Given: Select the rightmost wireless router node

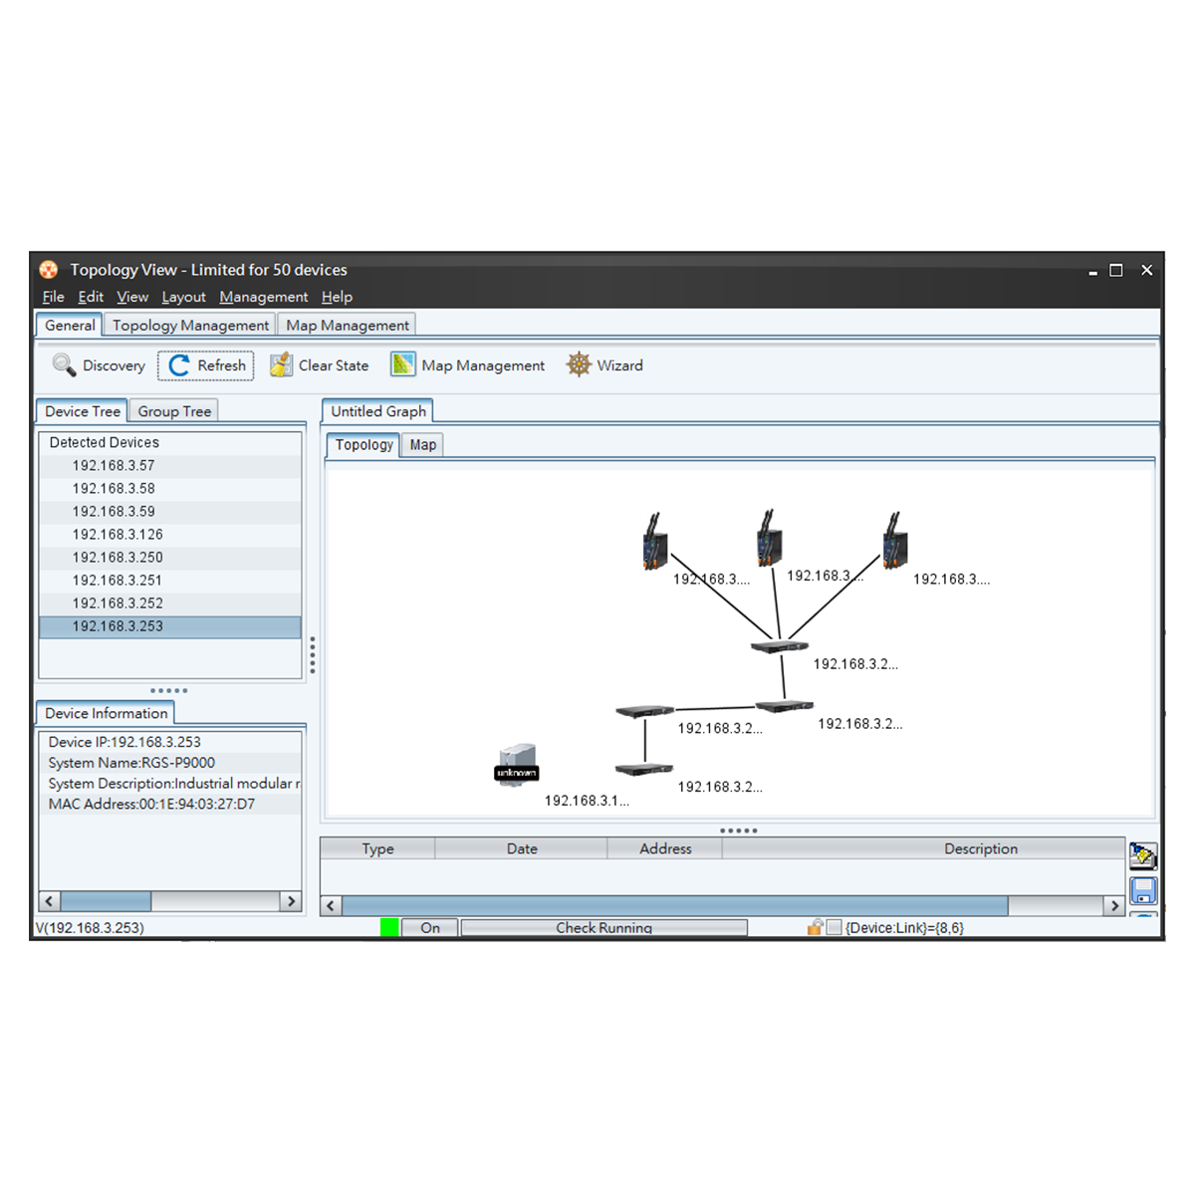Looking at the screenshot, I should pyautogui.click(x=895, y=542).
